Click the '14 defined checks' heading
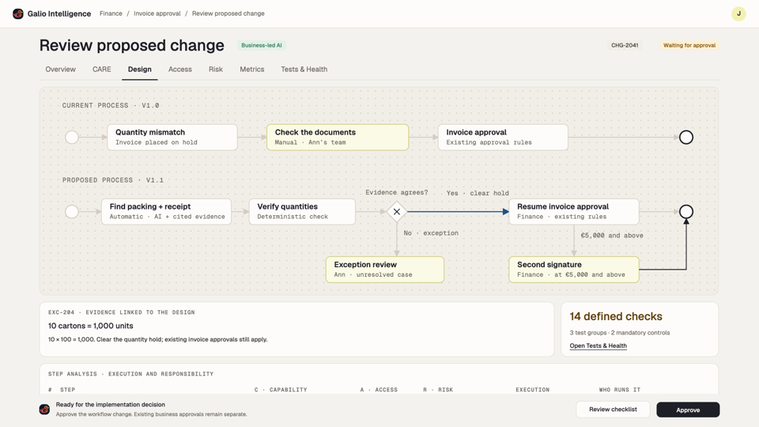Screen dimensions: 759x427 (x=616, y=316)
